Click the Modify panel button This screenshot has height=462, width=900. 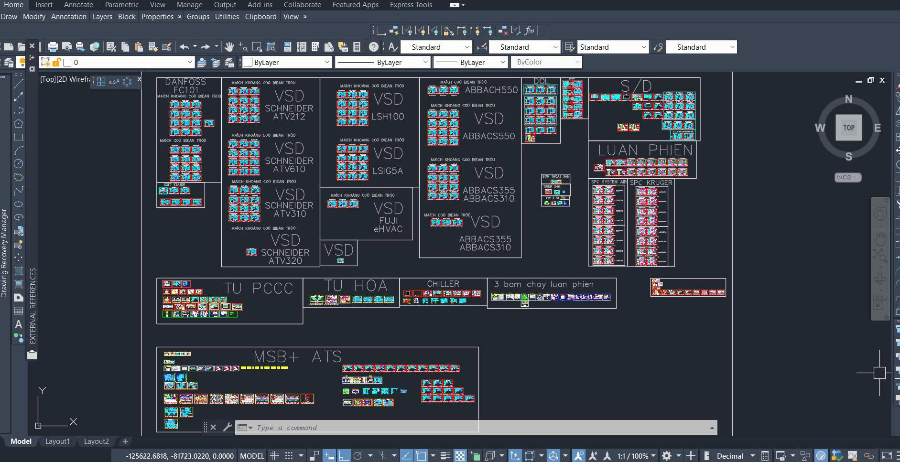(34, 17)
